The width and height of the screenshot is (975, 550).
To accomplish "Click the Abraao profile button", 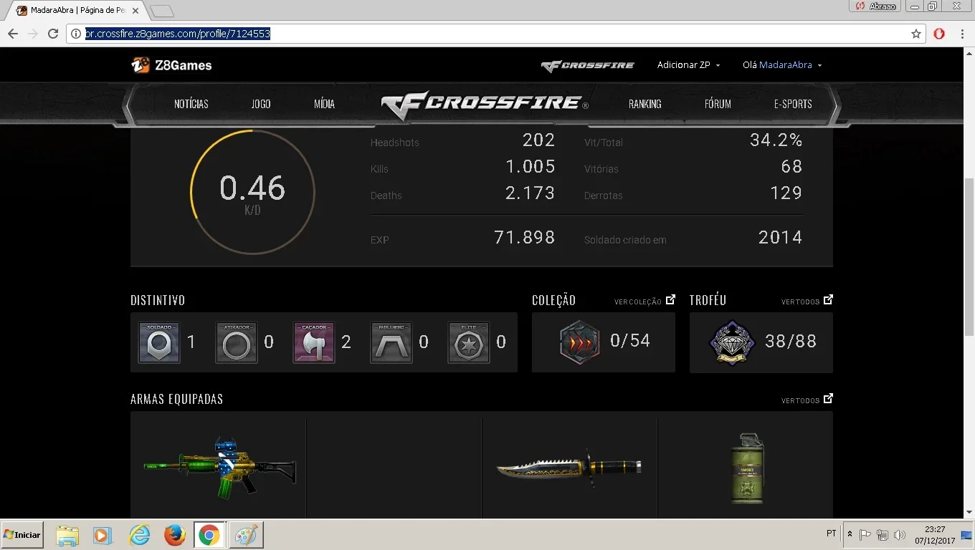I will pyautogui.click(x=876, y=6).
